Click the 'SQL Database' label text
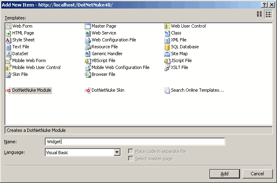277x183 pixels. pyautogui.click(x=185, y=47)
